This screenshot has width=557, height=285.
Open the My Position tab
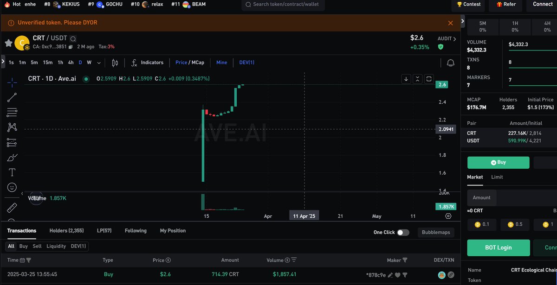point(173,231)
